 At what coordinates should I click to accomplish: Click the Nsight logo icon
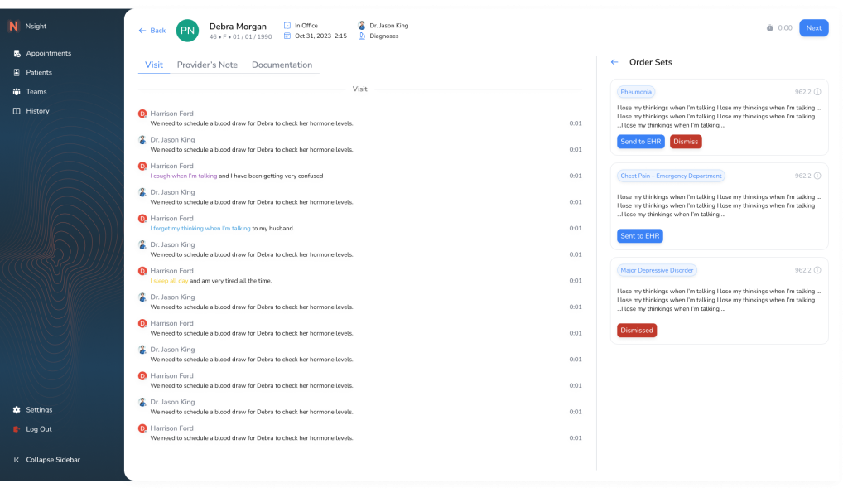click(13, 27)
